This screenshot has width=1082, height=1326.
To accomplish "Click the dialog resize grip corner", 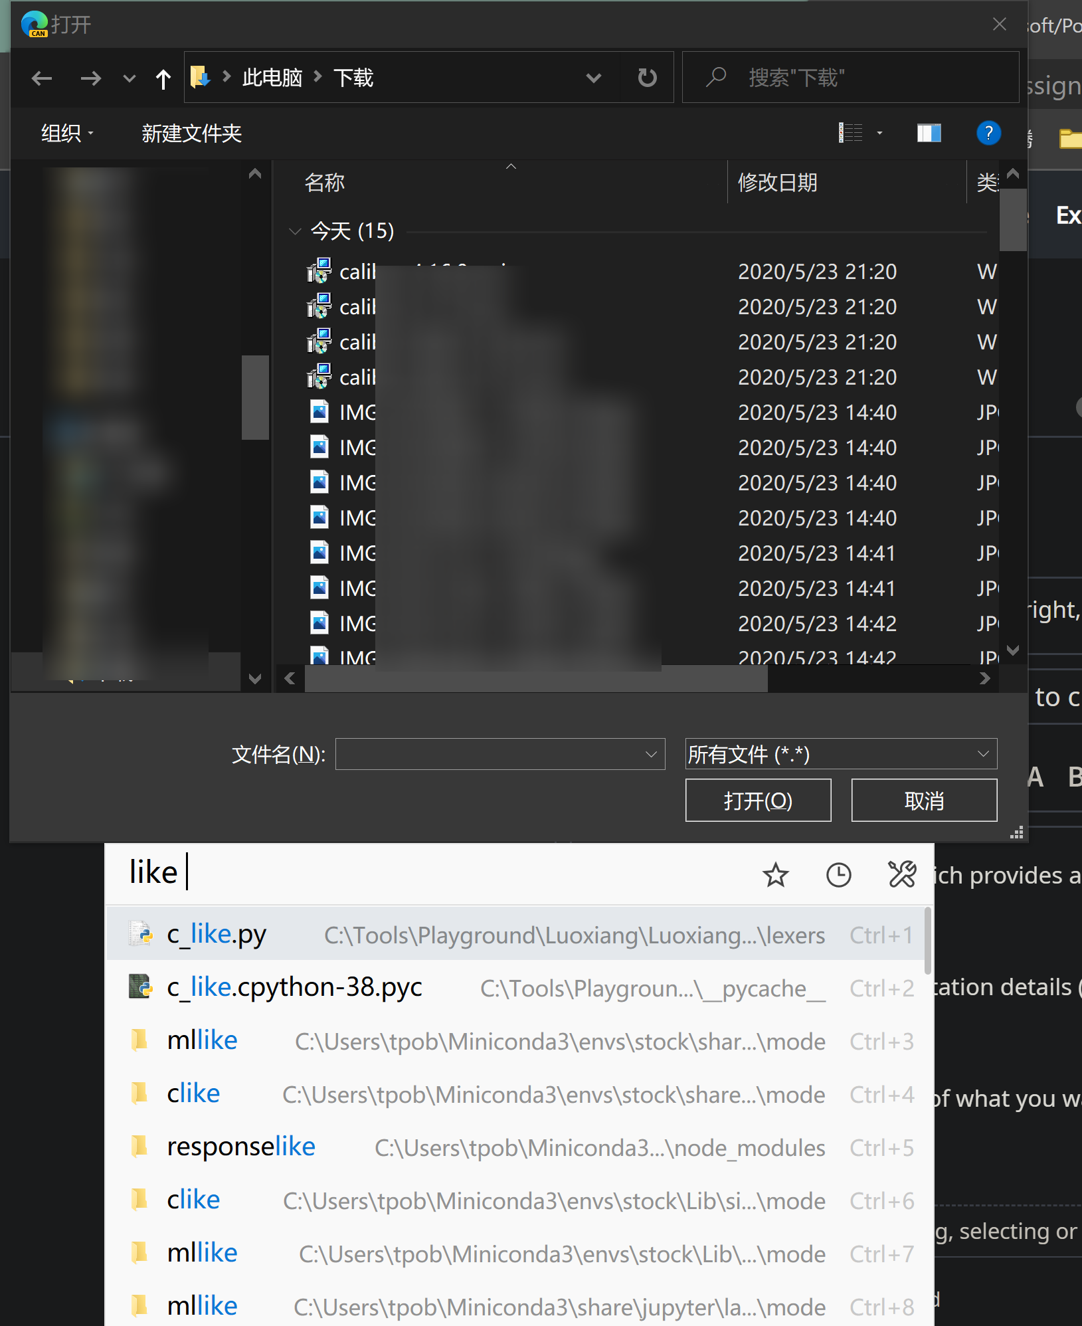I will click(x=1016, y=833).
